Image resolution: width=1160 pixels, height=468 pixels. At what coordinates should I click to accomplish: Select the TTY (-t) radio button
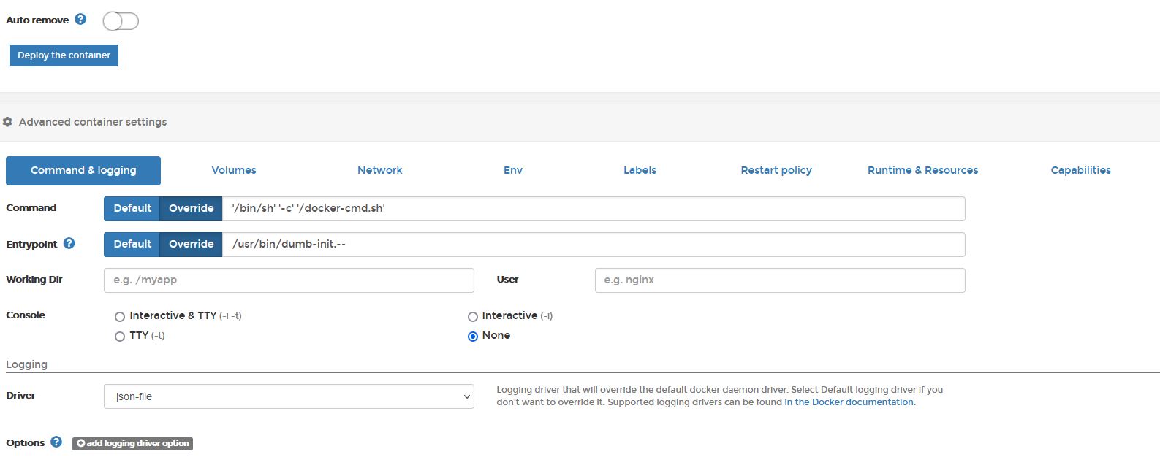click(120, 337)
